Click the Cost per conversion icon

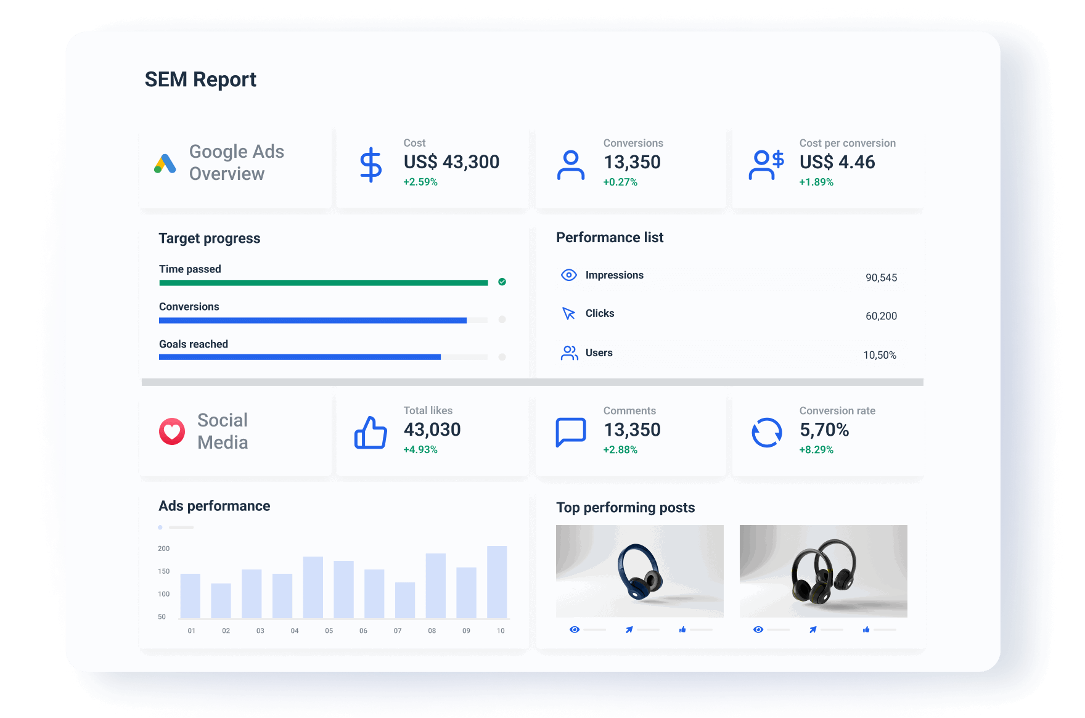(766, 163)
